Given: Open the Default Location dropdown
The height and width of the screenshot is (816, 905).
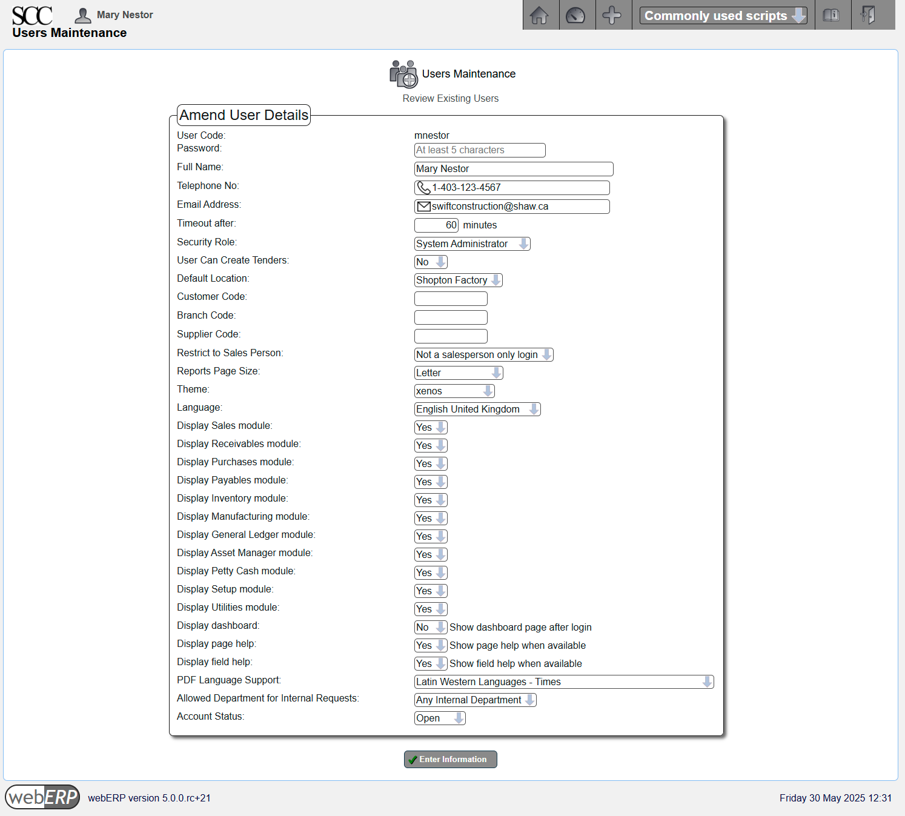Looking at the screenshot, I should [458, 280].
